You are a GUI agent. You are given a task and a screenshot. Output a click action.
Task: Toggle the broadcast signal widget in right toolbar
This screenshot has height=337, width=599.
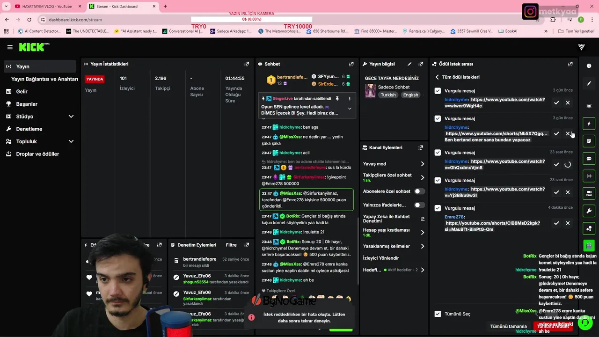[x=589, y=176]
